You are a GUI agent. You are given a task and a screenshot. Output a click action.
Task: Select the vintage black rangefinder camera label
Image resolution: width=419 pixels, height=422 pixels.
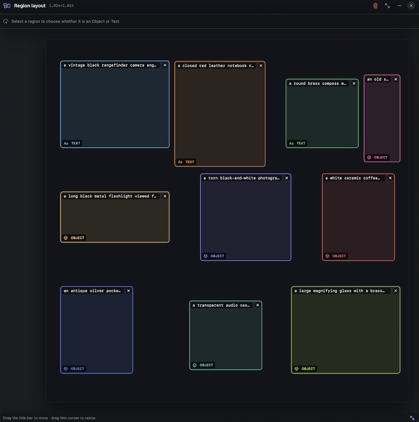click(x=110, y=65)
